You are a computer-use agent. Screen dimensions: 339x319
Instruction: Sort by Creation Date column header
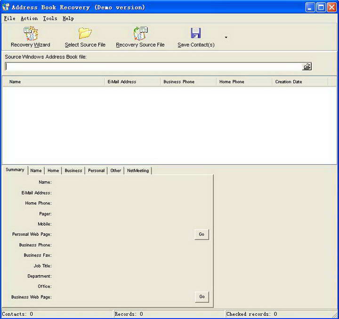click(x=300, y=82)
